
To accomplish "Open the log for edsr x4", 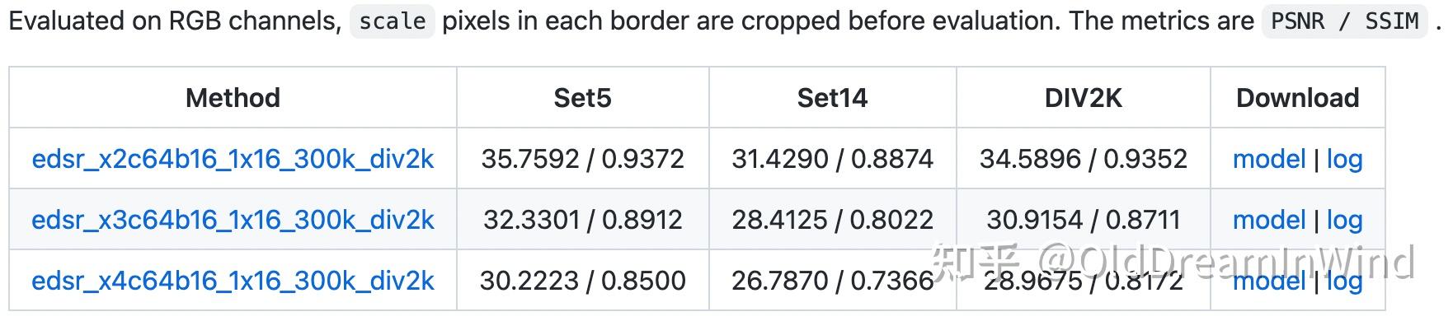I will (1344, 281).
